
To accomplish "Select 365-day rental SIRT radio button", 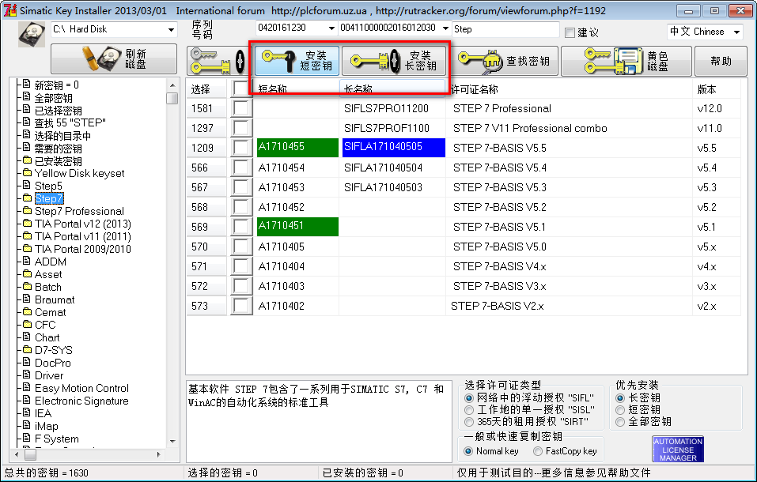I will coord(469,422).
